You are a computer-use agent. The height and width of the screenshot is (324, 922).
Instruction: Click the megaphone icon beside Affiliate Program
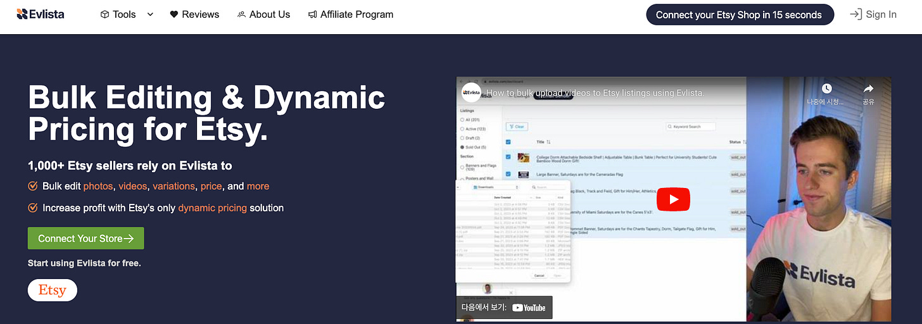312,15
